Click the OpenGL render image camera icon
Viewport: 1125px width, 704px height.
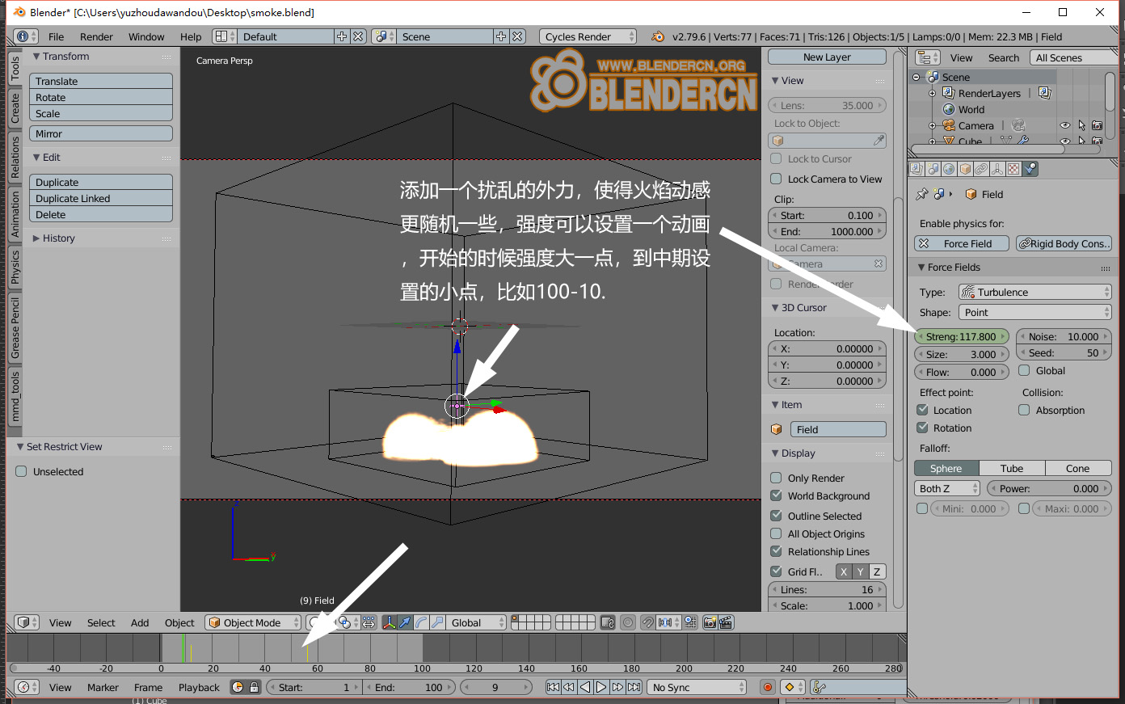(x=710, y=622)
